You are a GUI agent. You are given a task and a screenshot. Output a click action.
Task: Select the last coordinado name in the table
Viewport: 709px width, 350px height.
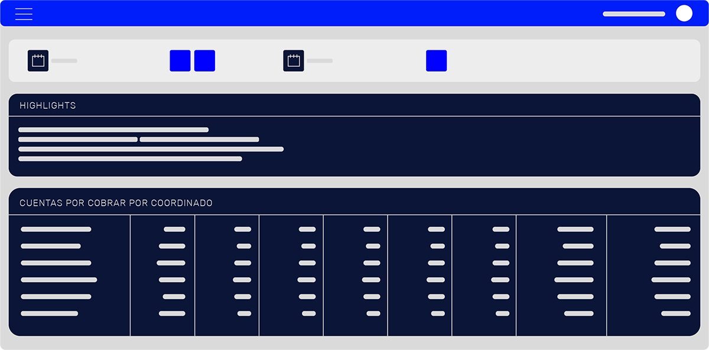click(50, 313)
